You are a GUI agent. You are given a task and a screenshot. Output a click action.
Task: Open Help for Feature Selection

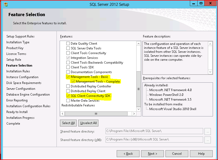point(201,154)
